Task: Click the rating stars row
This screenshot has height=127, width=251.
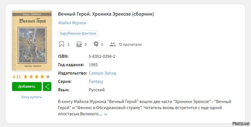Action: (36, 76)
